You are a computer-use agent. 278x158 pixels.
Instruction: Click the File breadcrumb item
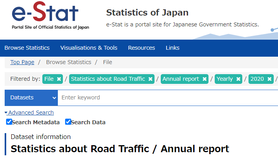click(108, 62)
